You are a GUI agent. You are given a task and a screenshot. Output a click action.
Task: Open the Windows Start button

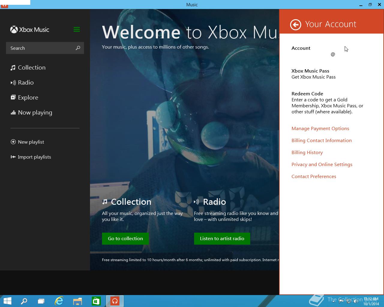tap(7, 301)
